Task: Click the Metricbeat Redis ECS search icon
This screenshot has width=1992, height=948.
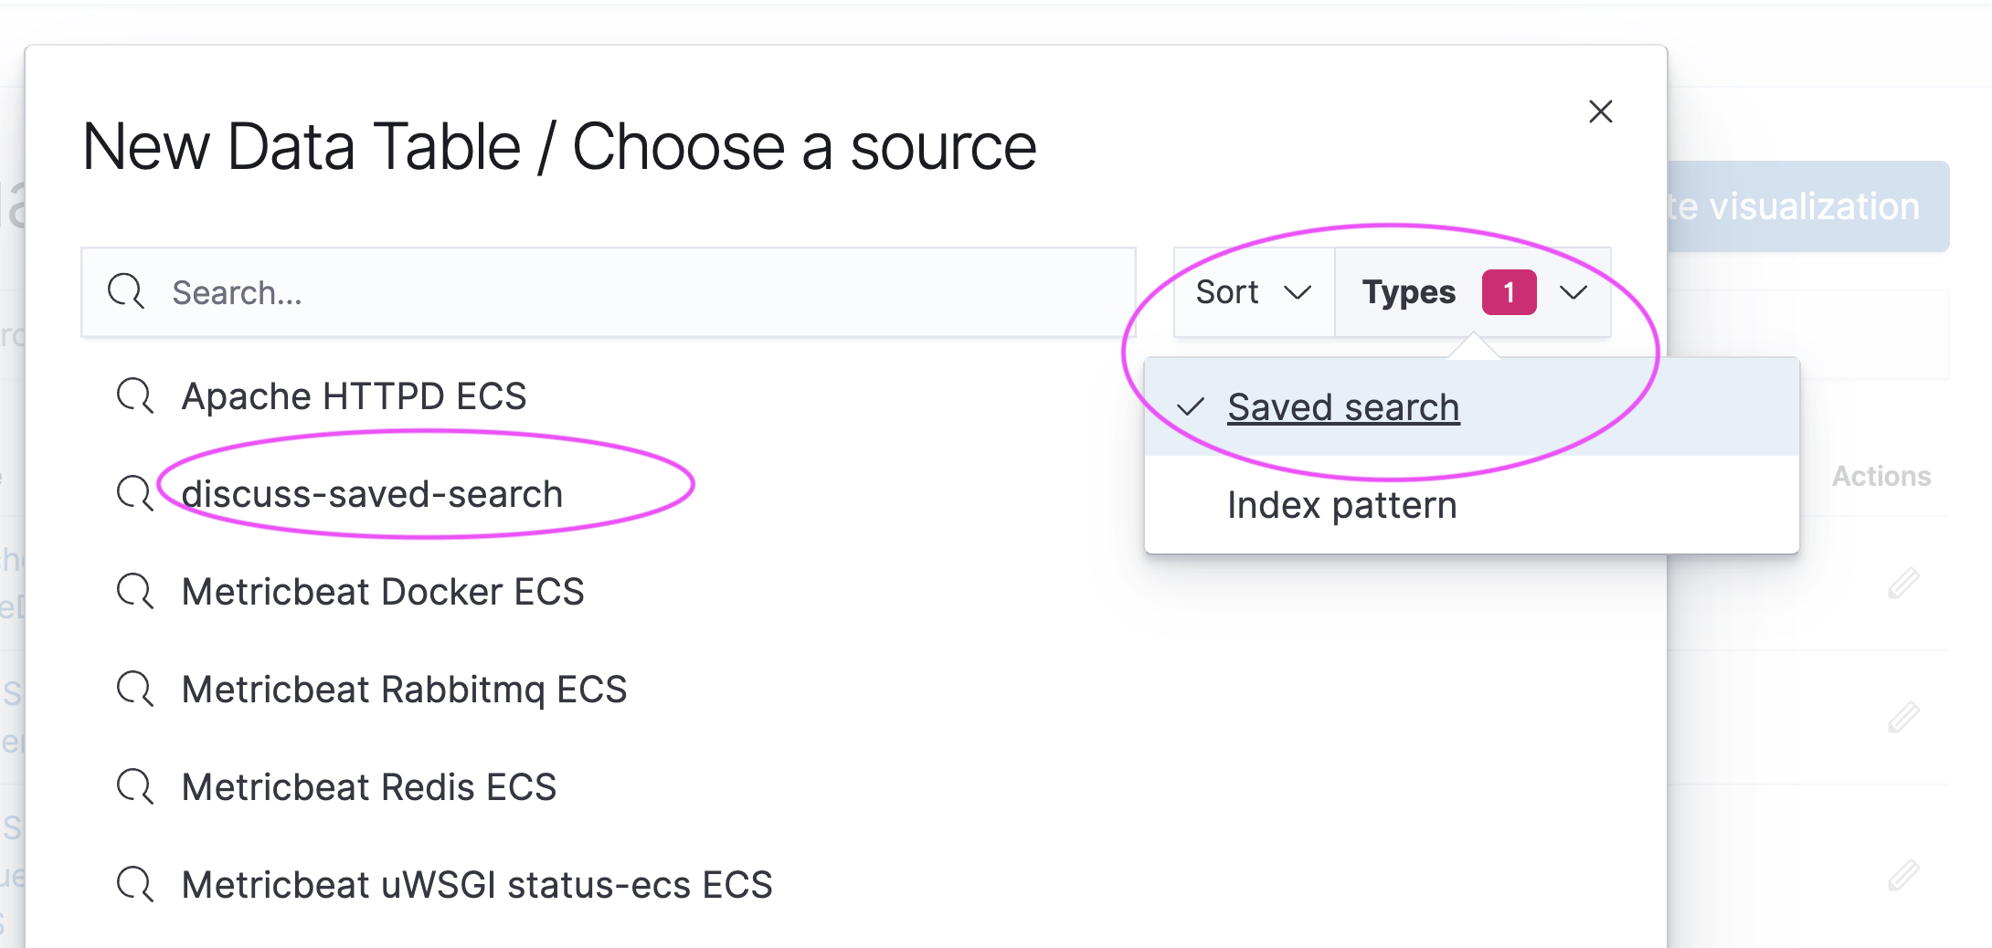Action: coord(135,787)
